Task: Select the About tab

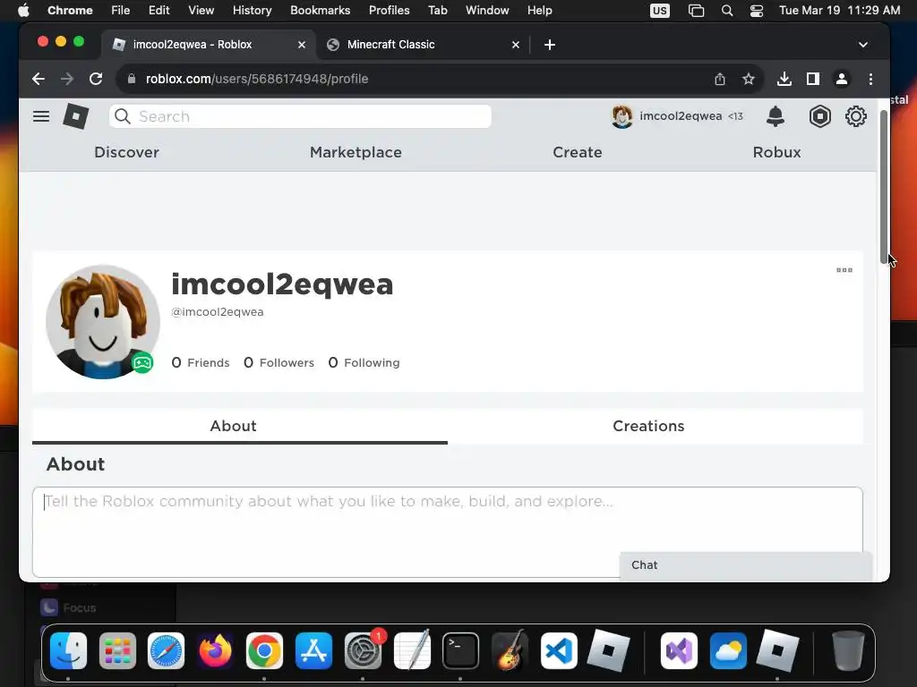Action: pyautogui.click(x=234, y=426)
